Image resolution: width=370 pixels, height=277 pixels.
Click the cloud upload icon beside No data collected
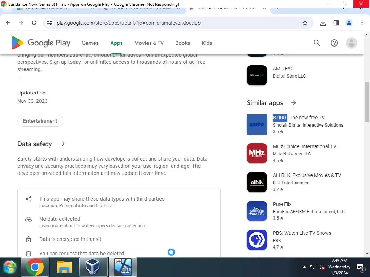(29, 220)
